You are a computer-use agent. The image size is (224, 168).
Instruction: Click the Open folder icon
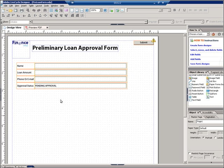pos(10,10)
